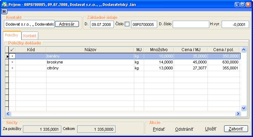253x137 pixels.
Task: Click the row marker dot for broskyne
Action: tap(12, 62)
